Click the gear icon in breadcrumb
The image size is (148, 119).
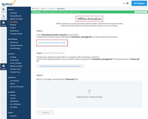click(x=33, y=9)
